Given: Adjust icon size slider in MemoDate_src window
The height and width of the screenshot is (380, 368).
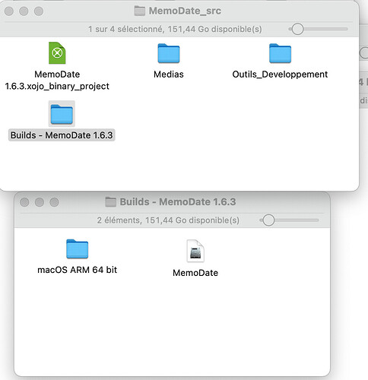Looking at the screenshot, I should click(x=297, y=29).
